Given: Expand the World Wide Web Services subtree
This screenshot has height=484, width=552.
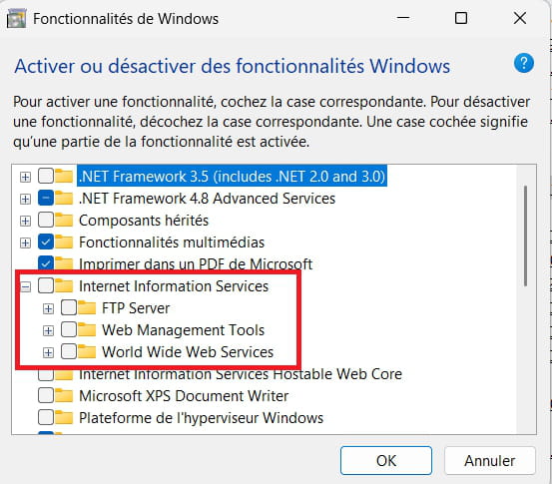Looking at the screenshot, I should click(48, 352).
